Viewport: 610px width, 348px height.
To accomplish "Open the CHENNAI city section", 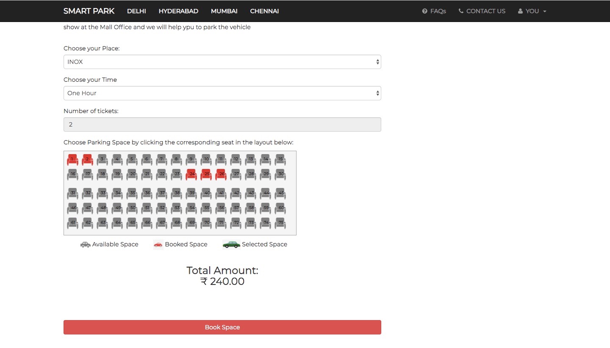I will (x=264, y=11).
